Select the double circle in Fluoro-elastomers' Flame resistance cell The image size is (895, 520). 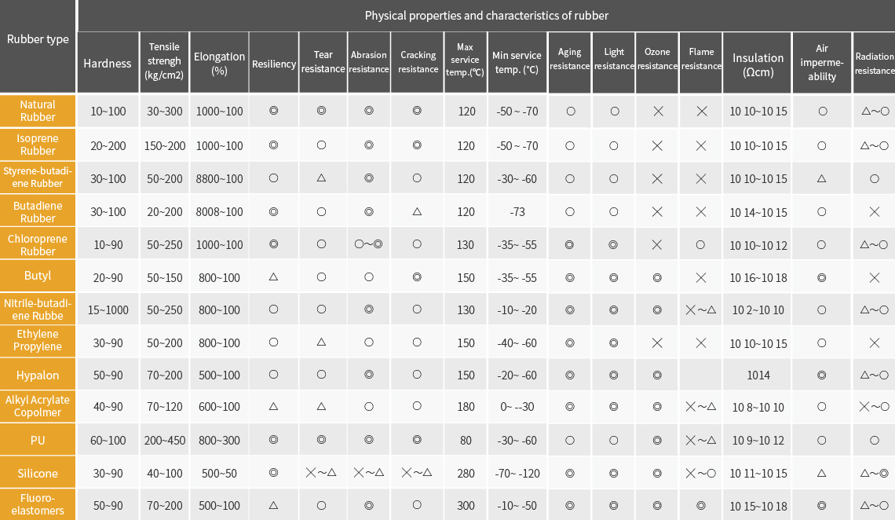701,506
